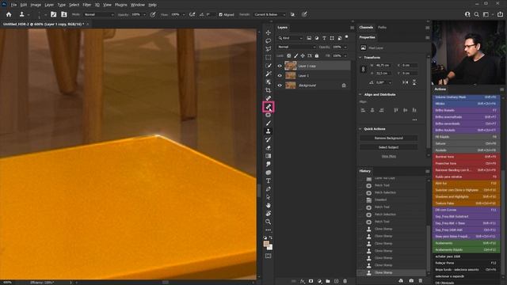The height and width of the screenshot is (285, 507).
Task: Switch to the Channels tab
Action: (366, 28)
